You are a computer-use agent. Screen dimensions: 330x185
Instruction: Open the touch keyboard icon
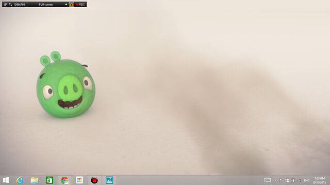click(267, 180)
